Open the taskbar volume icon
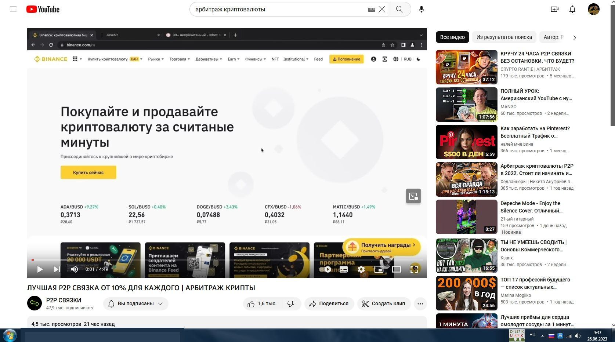 click(578, 336)
